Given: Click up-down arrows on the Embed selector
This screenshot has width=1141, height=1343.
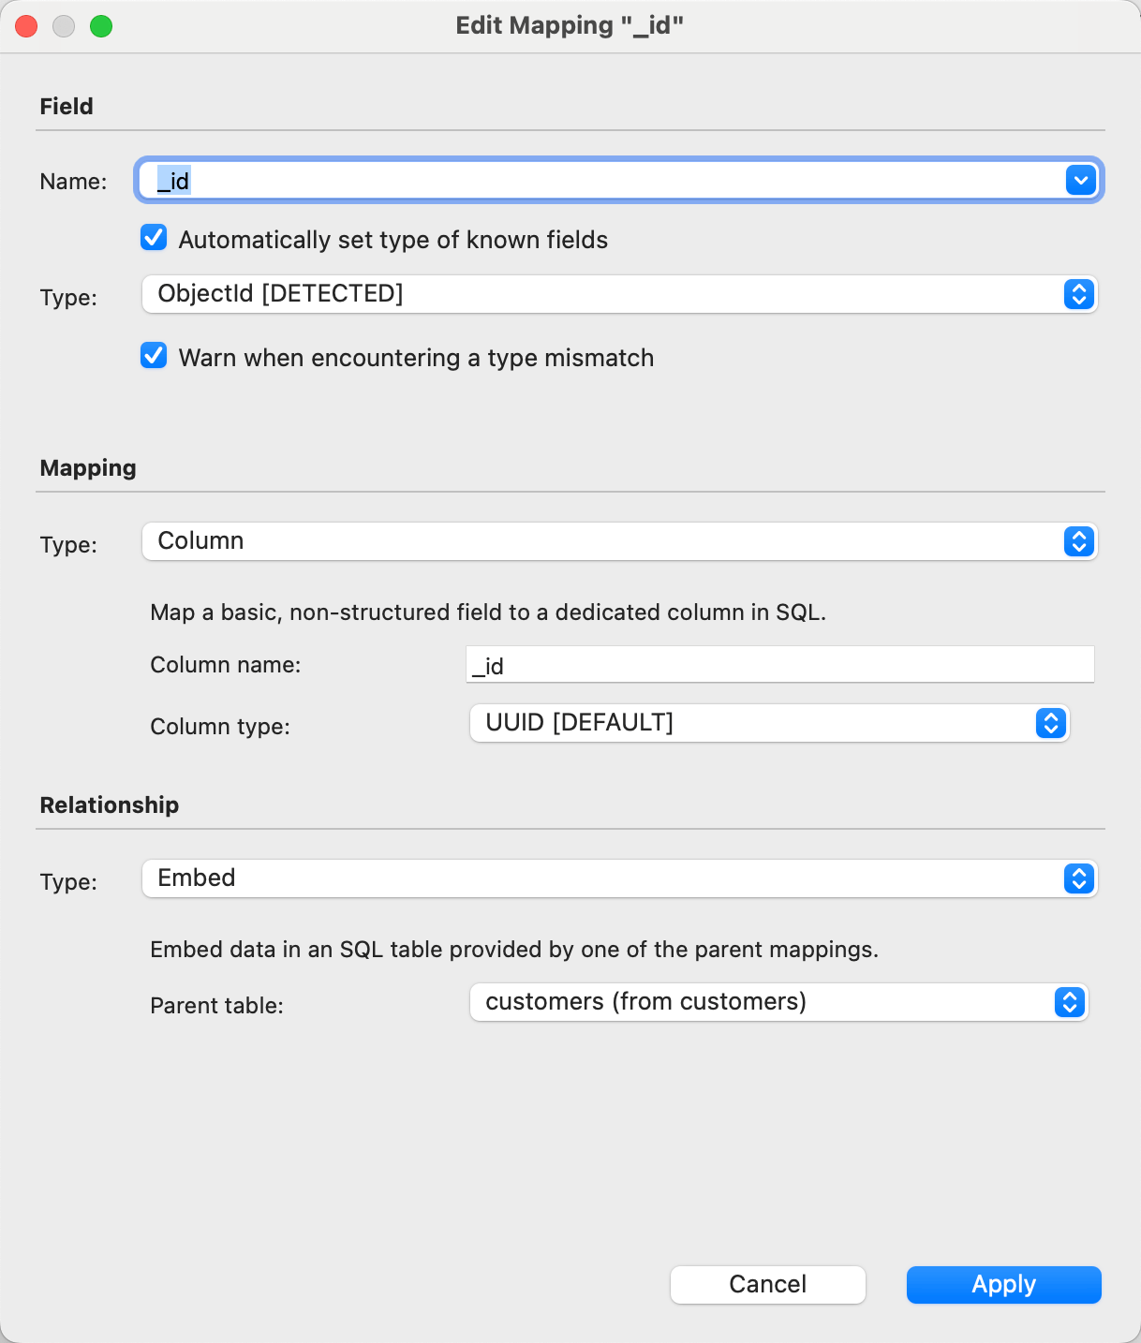Looking at the screenshot, I should point(1078,878).
